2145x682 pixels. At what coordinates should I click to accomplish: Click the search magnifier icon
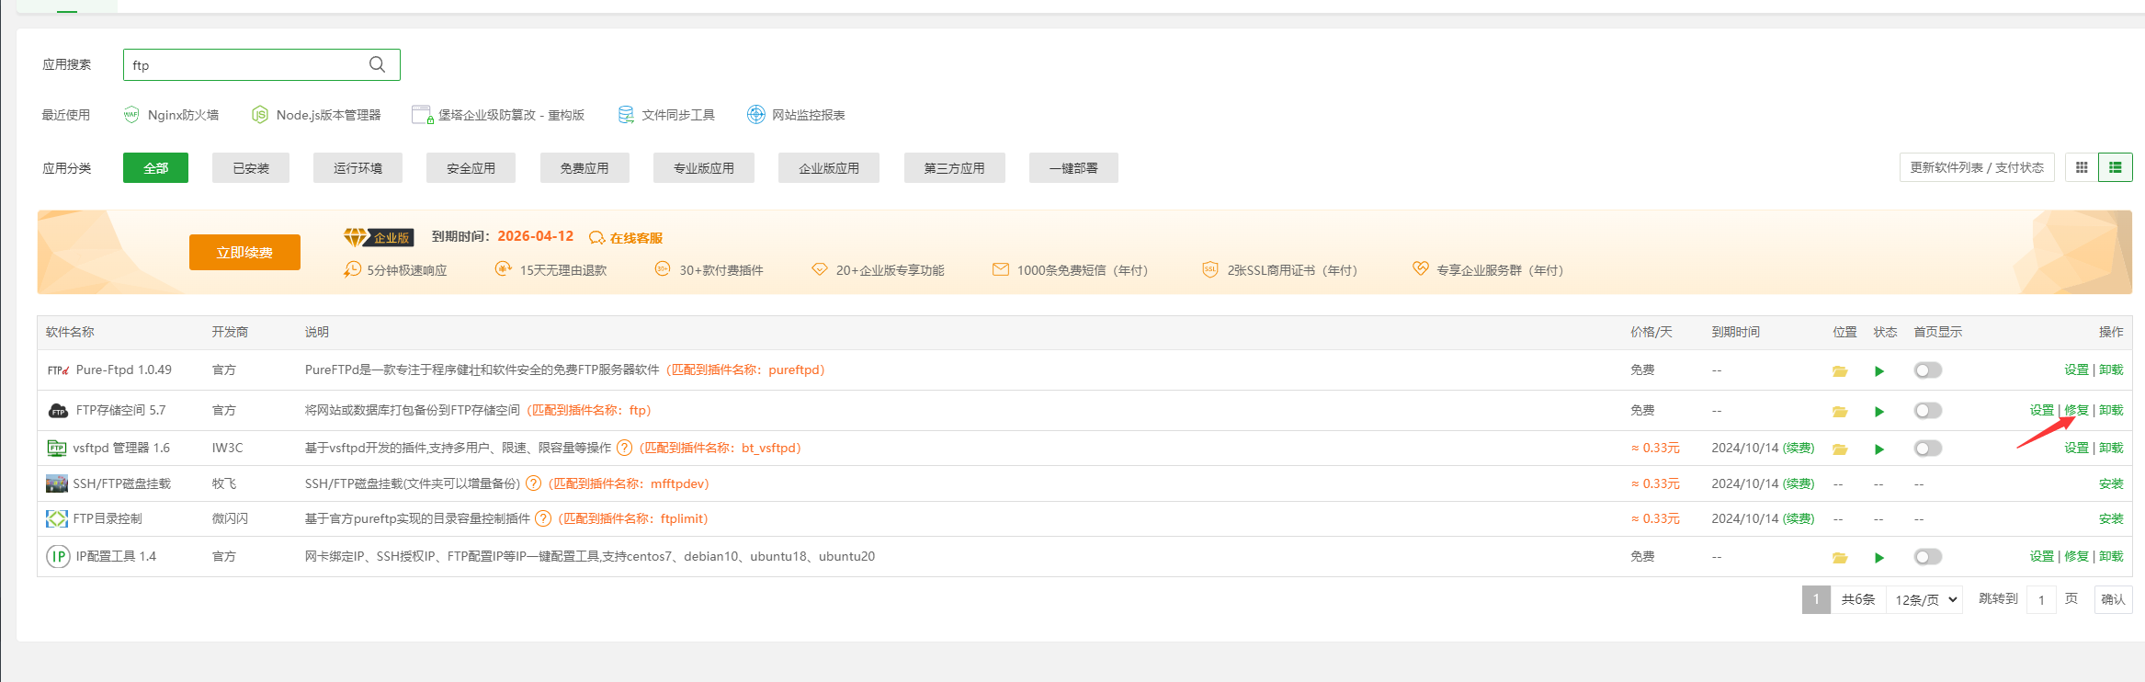pyautogui.click(x=377, y=64)
